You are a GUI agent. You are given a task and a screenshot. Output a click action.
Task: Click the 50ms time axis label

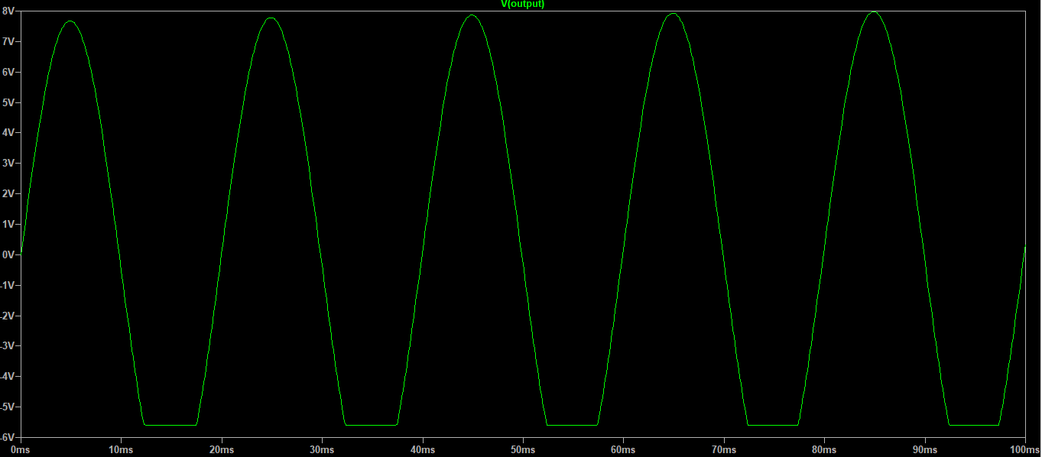[523, 449]
